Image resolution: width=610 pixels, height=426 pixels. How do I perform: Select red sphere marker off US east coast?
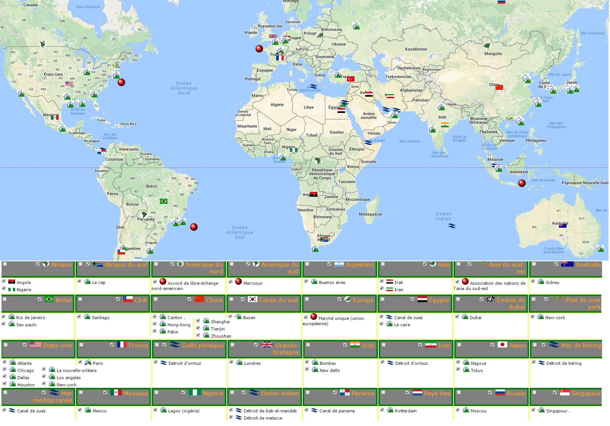coord(121,82)
